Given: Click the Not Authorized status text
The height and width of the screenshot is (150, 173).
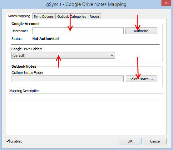Looking at the screenshot, I should (x=46, y=39).
